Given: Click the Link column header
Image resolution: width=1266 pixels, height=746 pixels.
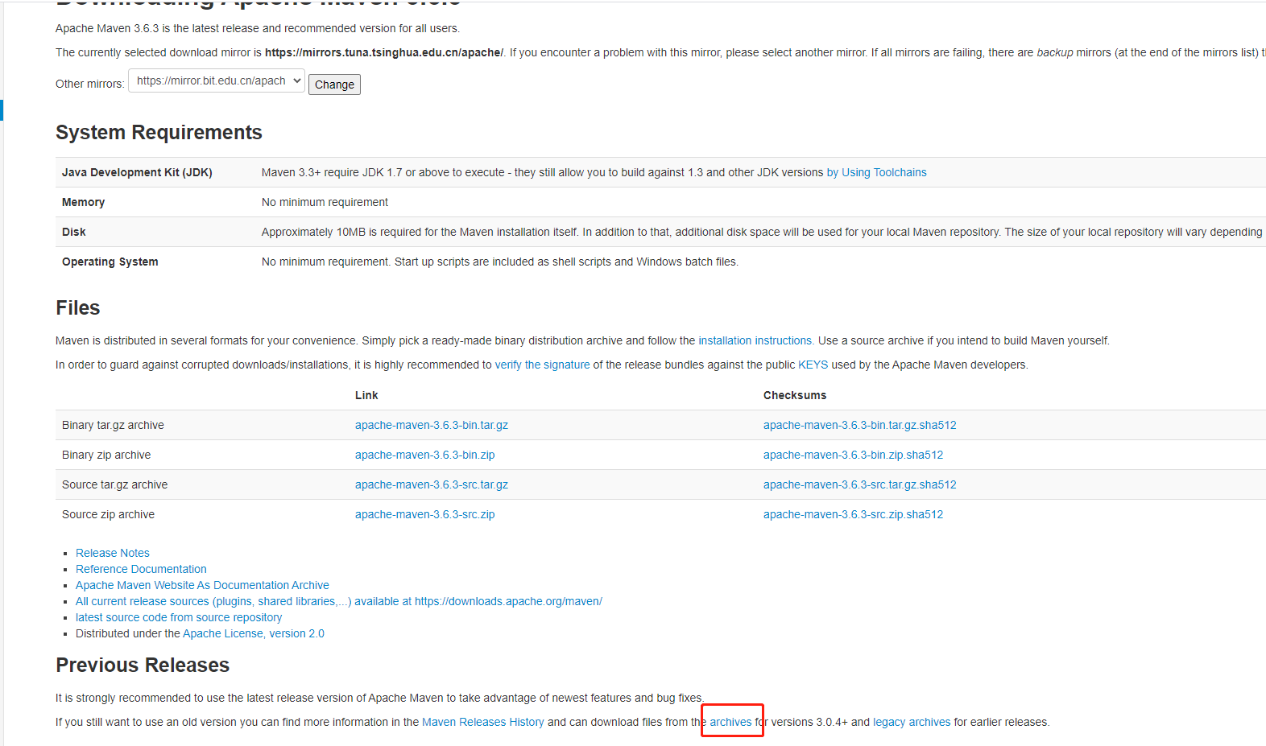Looking at the screenshot, I should tap(366, 395).
